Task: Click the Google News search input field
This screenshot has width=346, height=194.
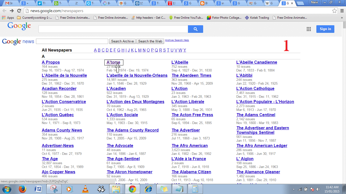Action: click(x=72, y=41)
